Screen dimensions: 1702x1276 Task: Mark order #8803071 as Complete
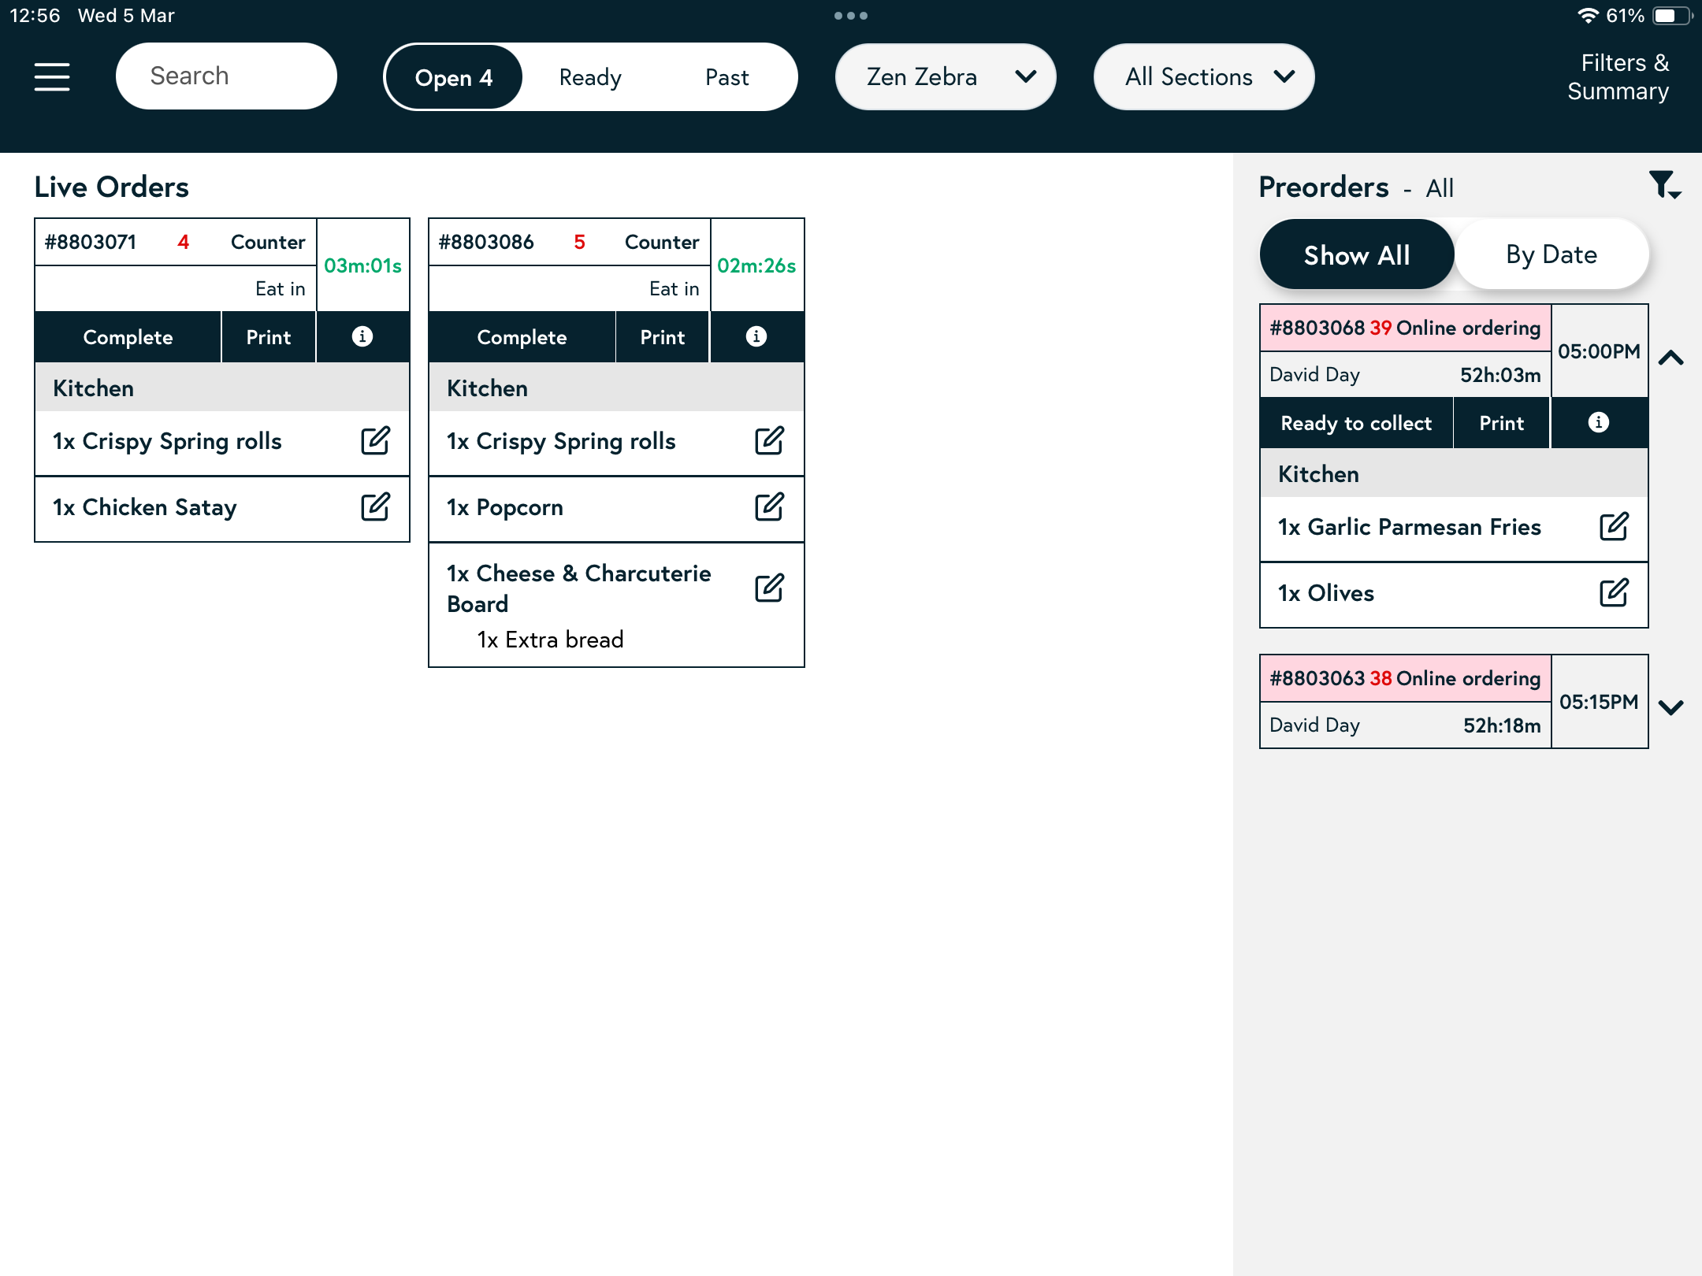128,337
